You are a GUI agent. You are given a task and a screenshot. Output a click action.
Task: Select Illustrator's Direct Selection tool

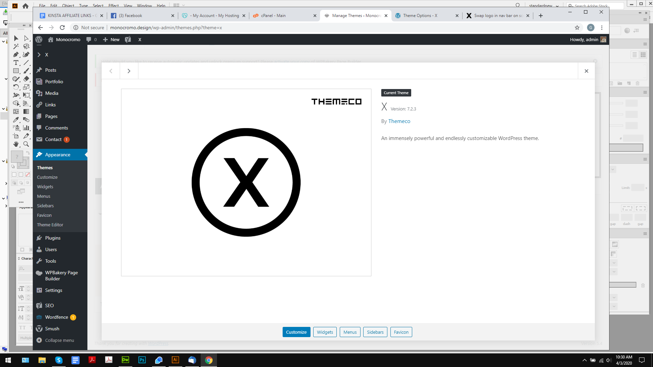tap(26, 38)
